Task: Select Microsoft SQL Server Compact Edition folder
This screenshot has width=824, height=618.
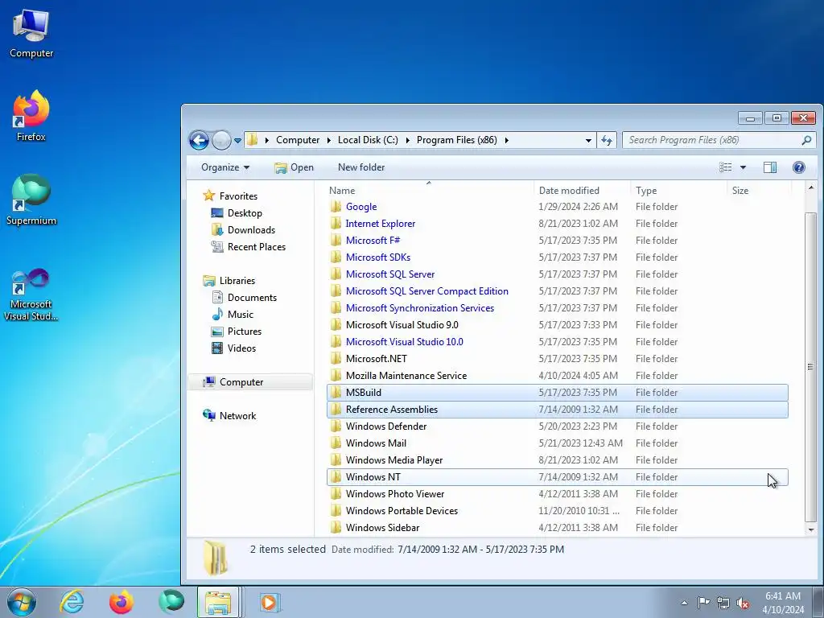Action: tap(426, 290)
